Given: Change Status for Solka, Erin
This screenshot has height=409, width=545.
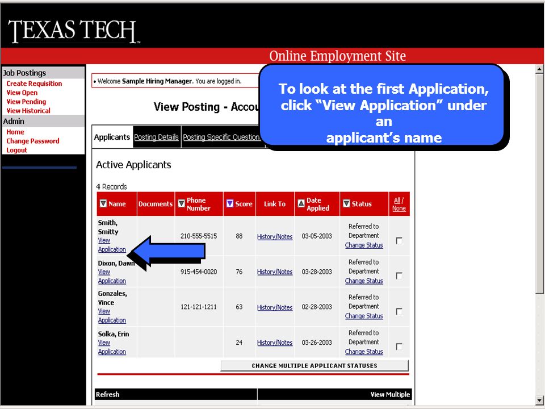Looking at the screenshot, I should click(364, 352).
